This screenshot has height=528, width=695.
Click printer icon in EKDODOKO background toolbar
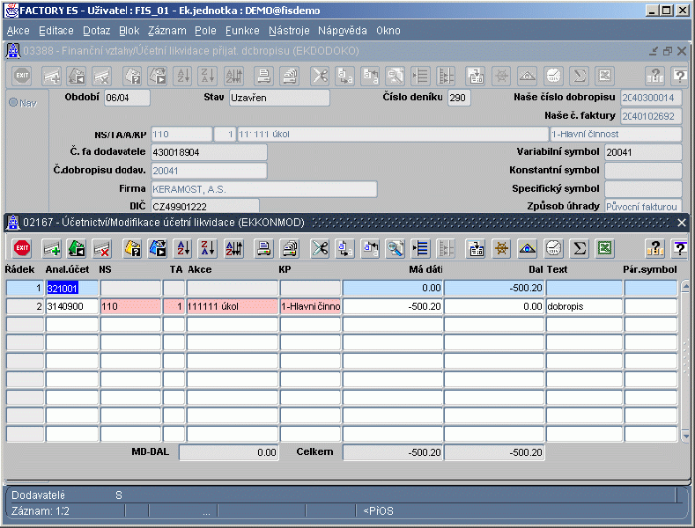click(x=263, y=76)
